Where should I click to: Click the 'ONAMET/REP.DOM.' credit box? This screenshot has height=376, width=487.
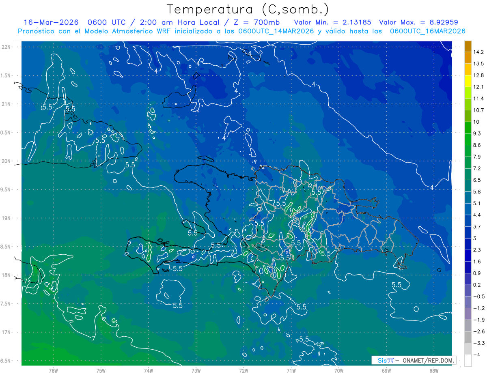tap(413, 360)
